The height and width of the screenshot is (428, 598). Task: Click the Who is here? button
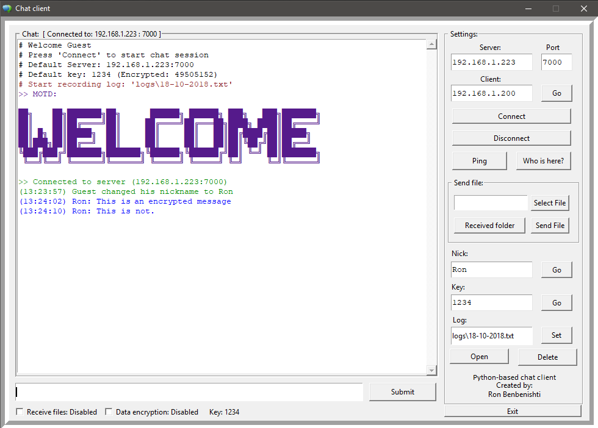click(544, 161)
